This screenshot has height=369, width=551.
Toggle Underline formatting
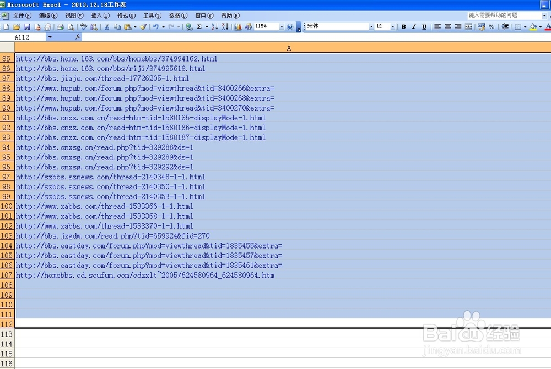click(424, 26)
